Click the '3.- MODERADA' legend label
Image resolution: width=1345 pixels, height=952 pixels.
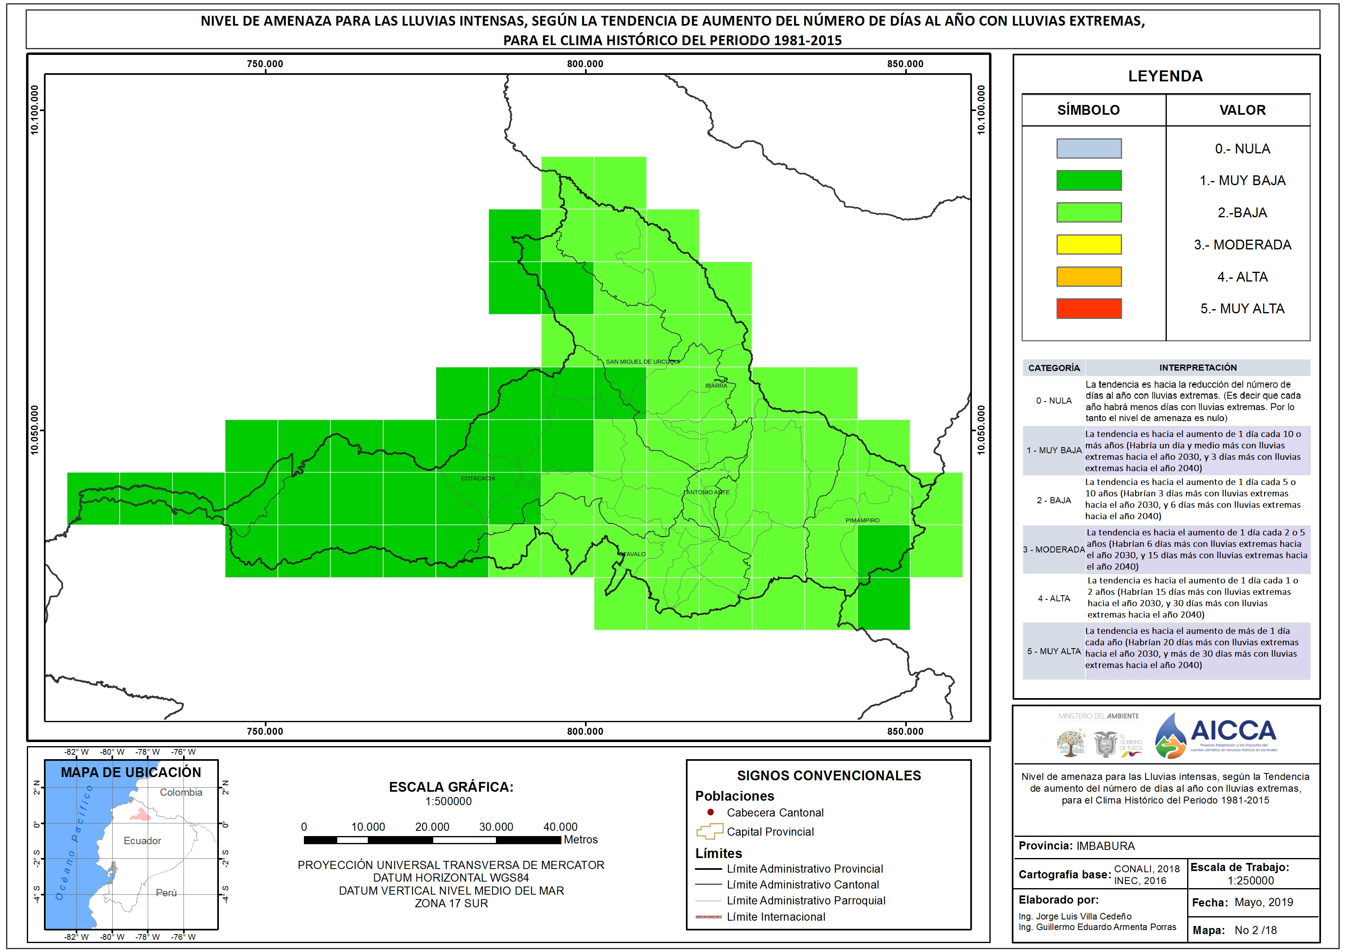[1242, 245]
